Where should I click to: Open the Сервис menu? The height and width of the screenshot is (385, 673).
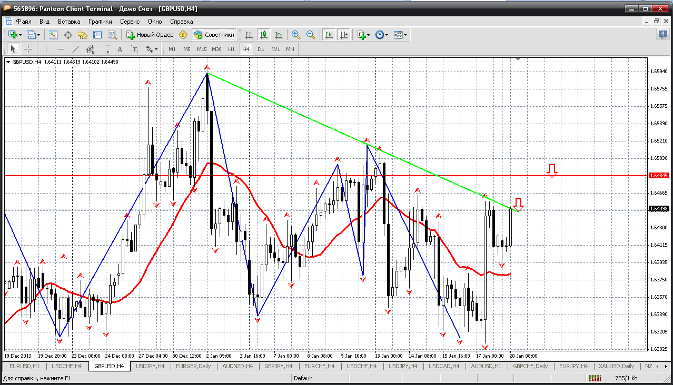point(130,22)
